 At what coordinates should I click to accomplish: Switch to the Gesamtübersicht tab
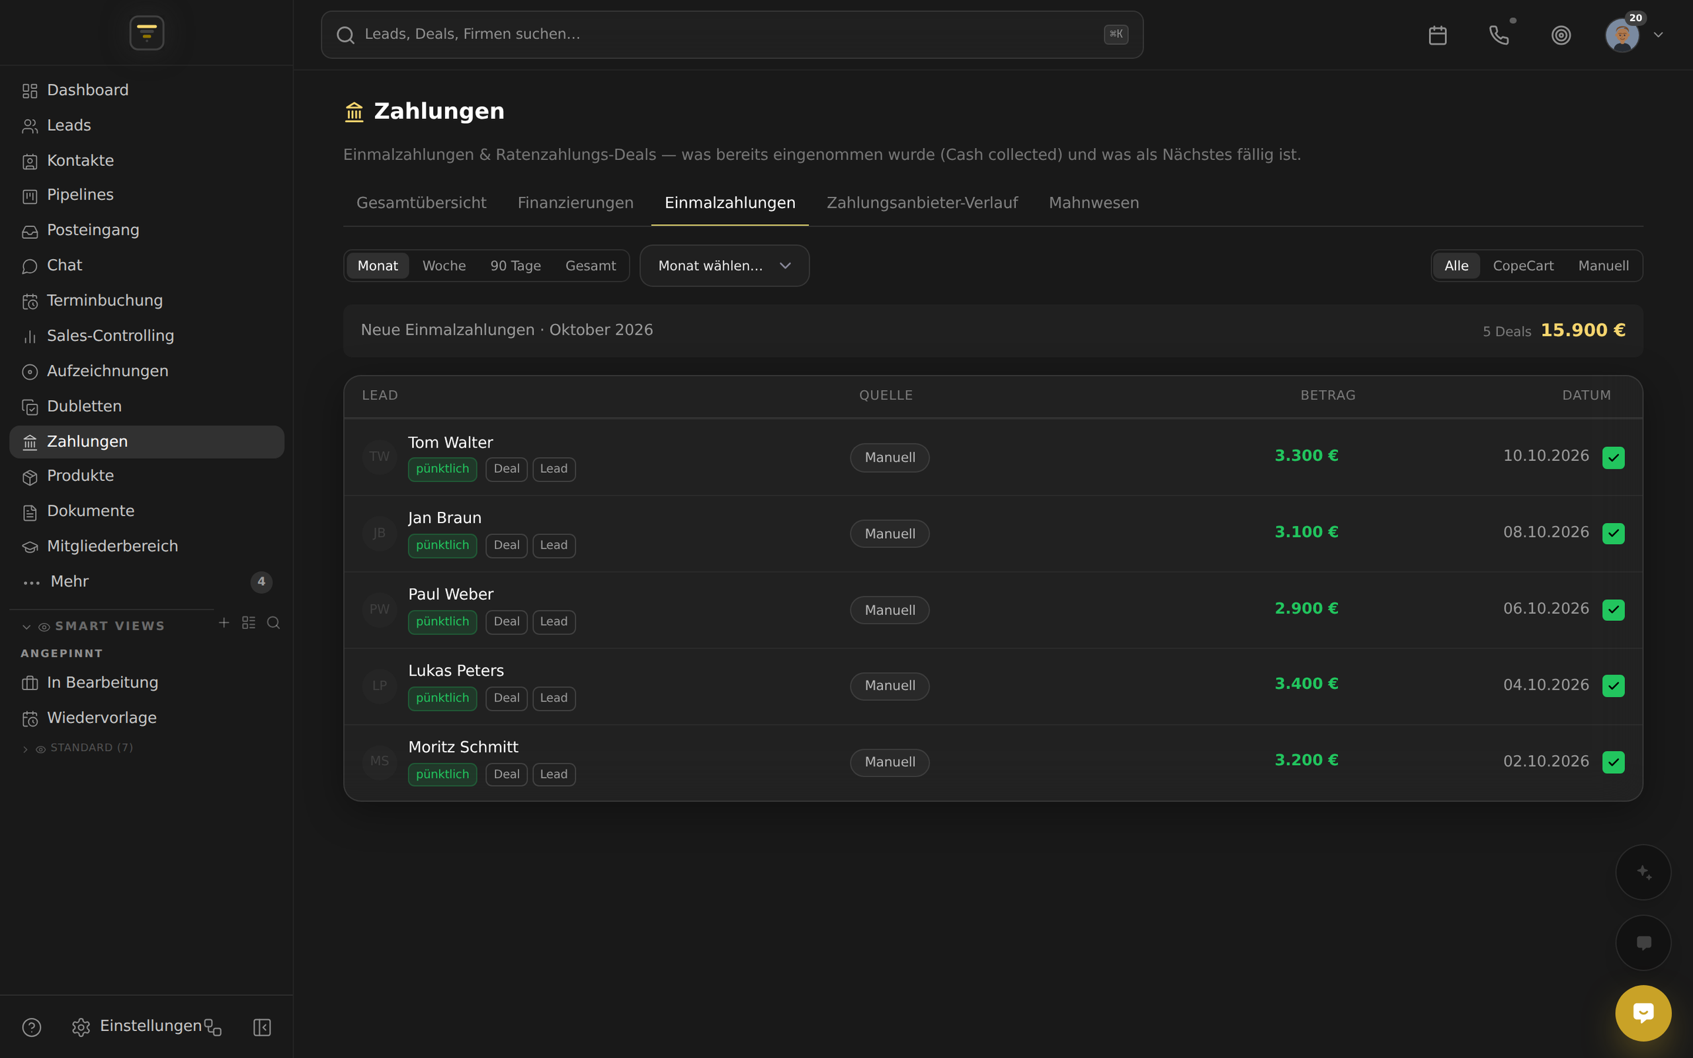[421, 203]
